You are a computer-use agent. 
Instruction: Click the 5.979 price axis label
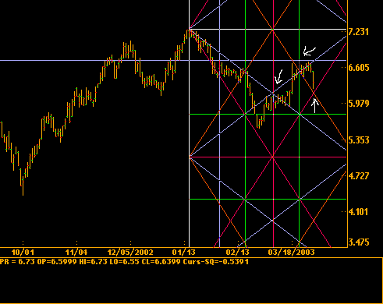359,104
